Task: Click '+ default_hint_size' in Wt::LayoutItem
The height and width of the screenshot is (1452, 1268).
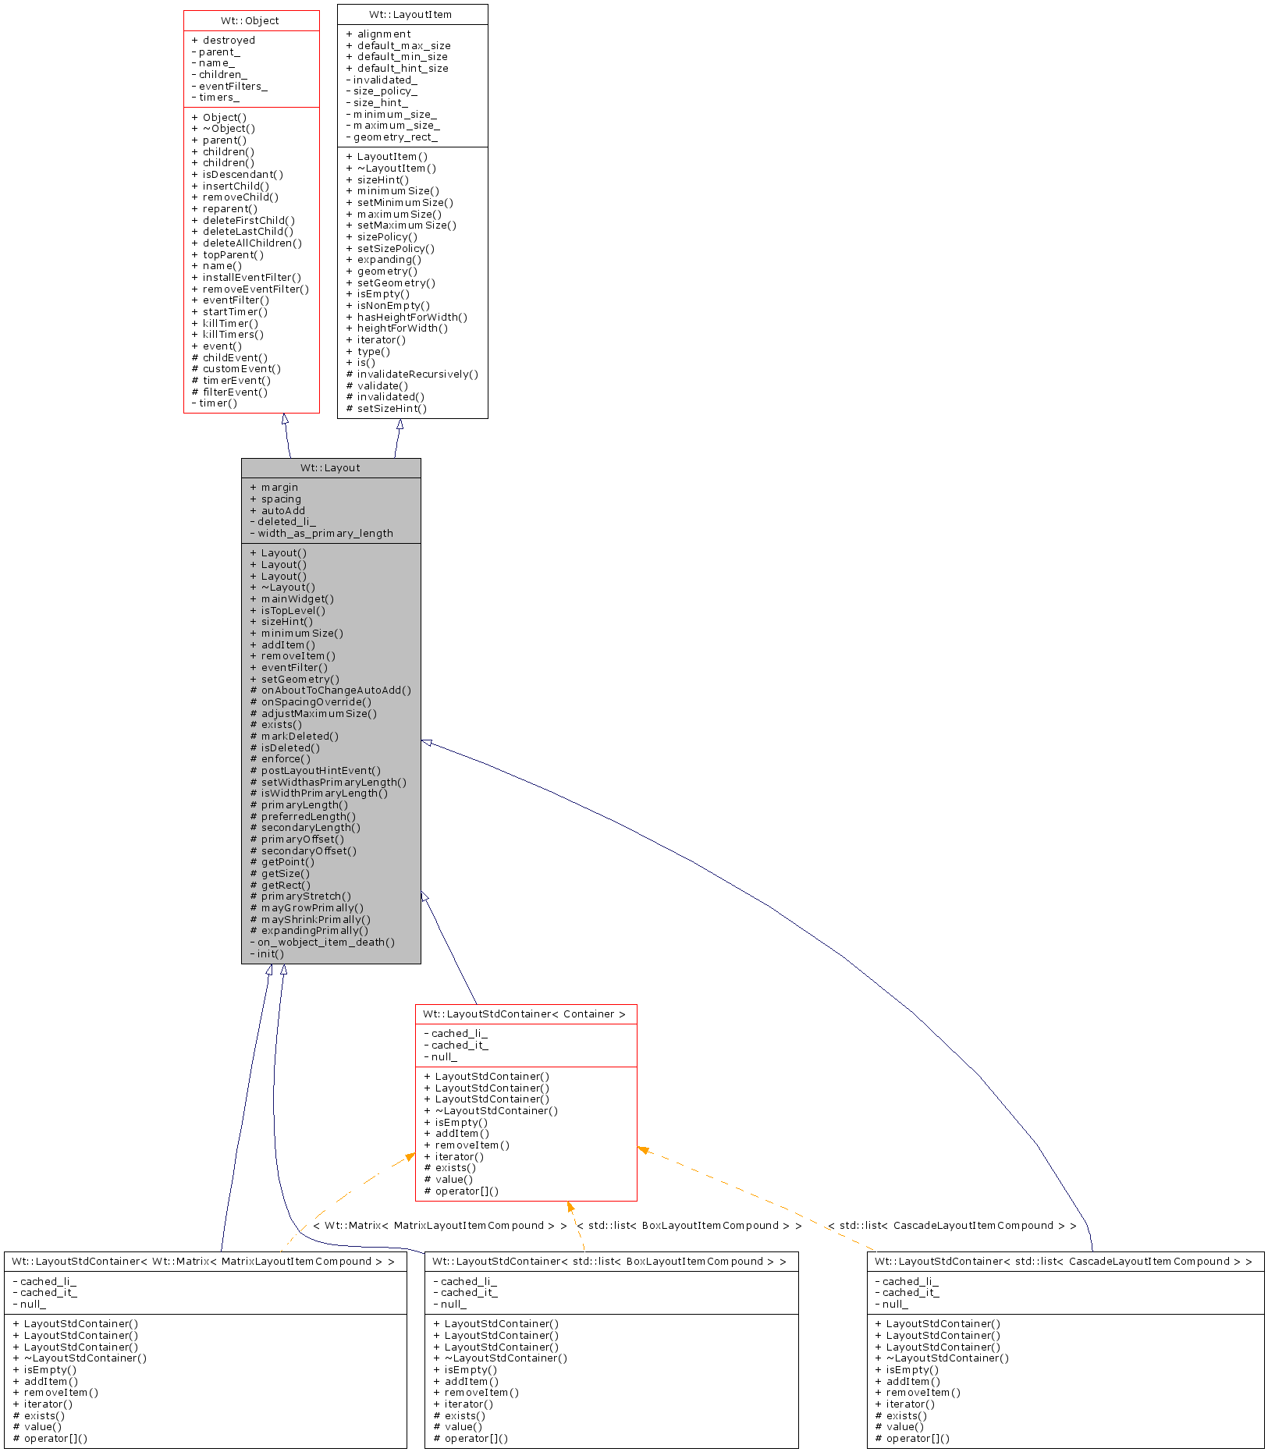Action: [397, 69]
